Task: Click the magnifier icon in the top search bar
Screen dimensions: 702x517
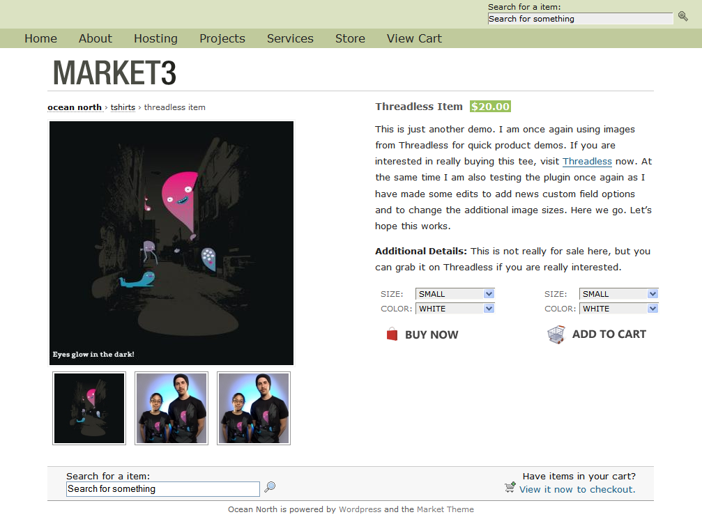Action: click(x=682, y=16)
